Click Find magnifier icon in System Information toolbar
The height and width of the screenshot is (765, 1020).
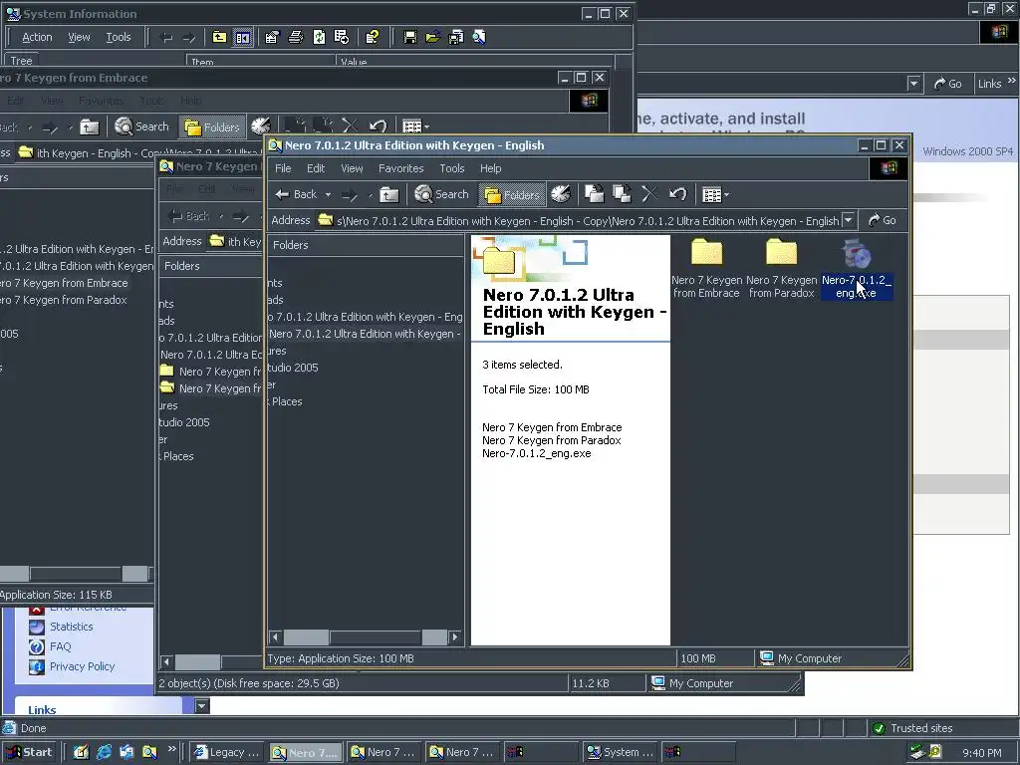pyautogui.click(x=479, y=37)
